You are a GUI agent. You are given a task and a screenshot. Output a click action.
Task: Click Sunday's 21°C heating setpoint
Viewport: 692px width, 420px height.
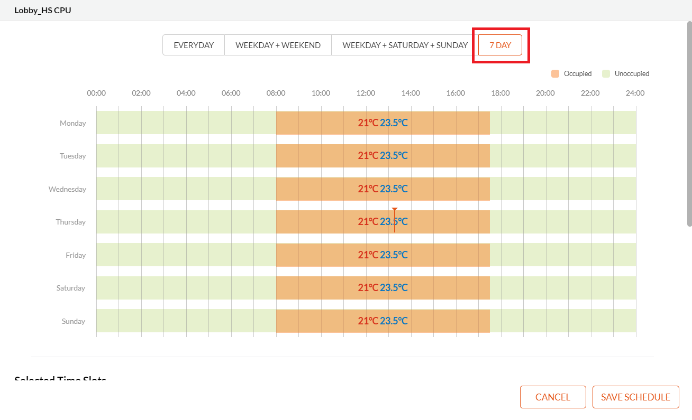point(368,321)
